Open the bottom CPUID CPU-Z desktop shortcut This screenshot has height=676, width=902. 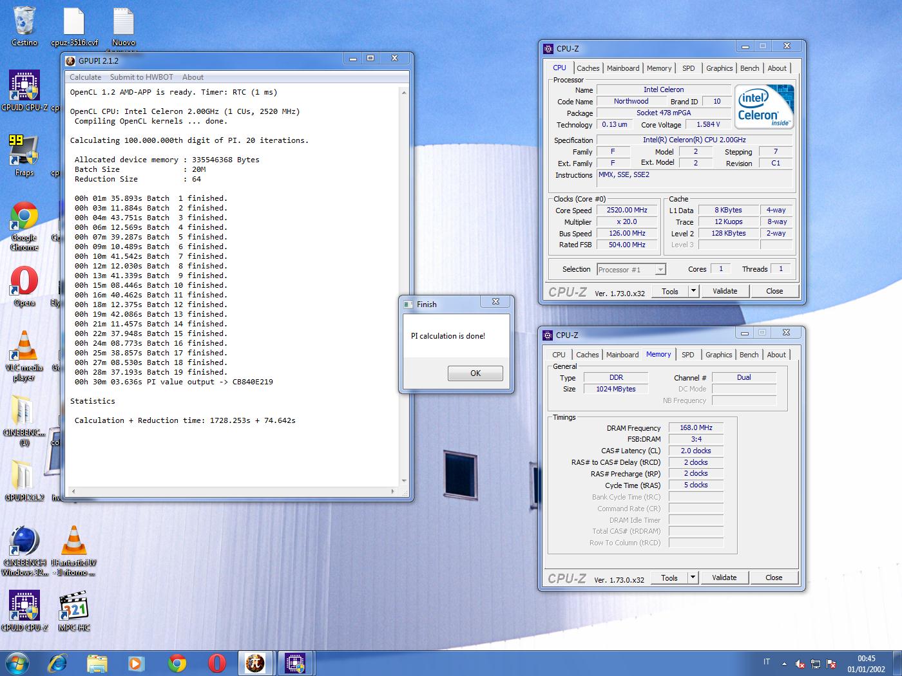pyautogui.click(x=24, y=610)
